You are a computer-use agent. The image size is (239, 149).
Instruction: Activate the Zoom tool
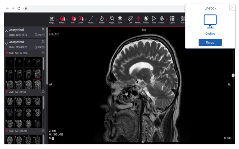pyautogui.click(x=81, y=19)
